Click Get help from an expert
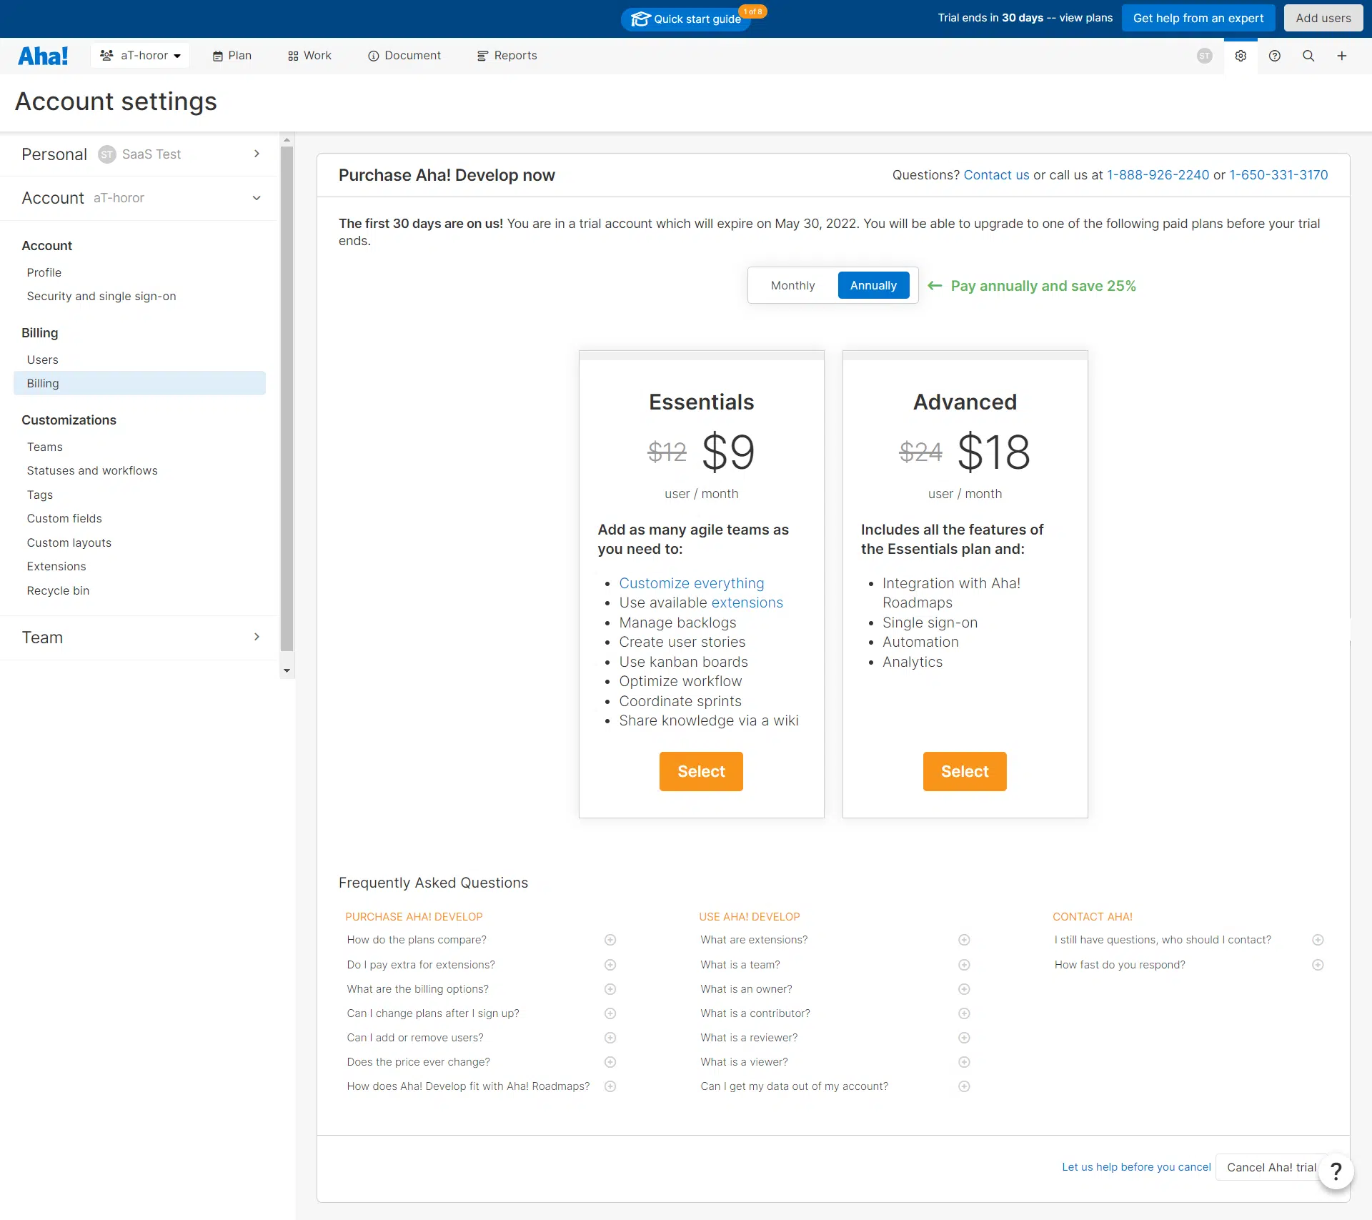The height and width of the screenshot is (1220, 1372). [x=1198, y=19]
